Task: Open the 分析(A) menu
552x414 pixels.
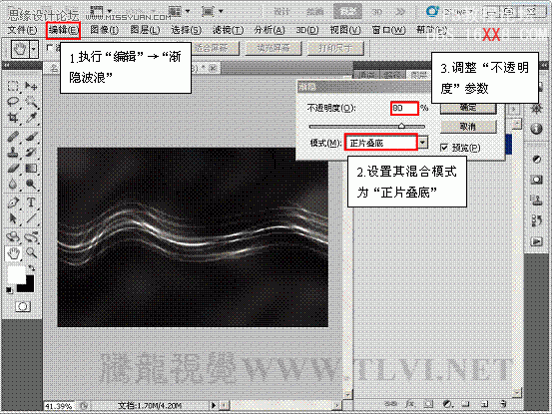Action: click(270, 30)
